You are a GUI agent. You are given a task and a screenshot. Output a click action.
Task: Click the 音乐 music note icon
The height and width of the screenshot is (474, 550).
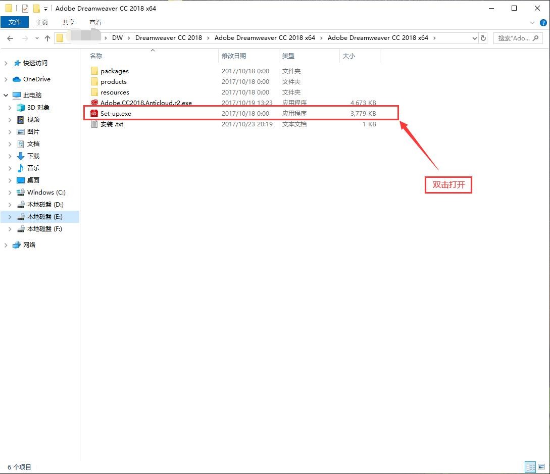coord(21,168)
